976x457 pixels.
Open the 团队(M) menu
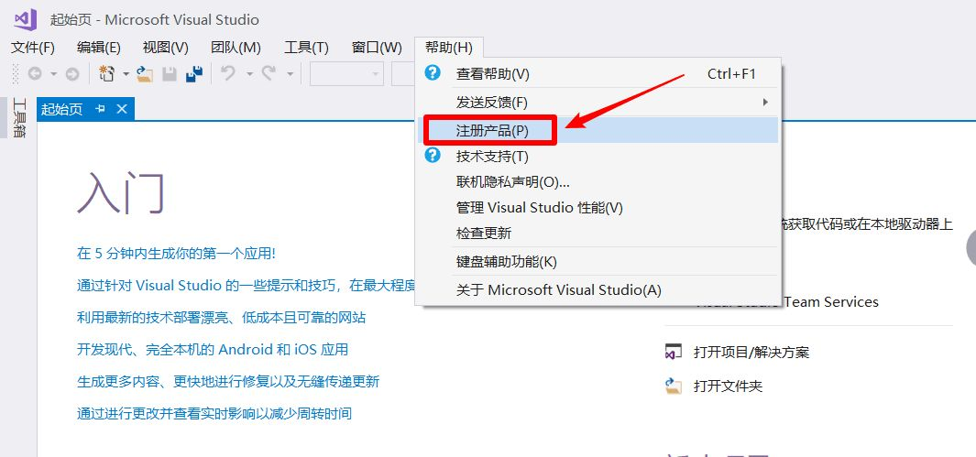[236, 48]
